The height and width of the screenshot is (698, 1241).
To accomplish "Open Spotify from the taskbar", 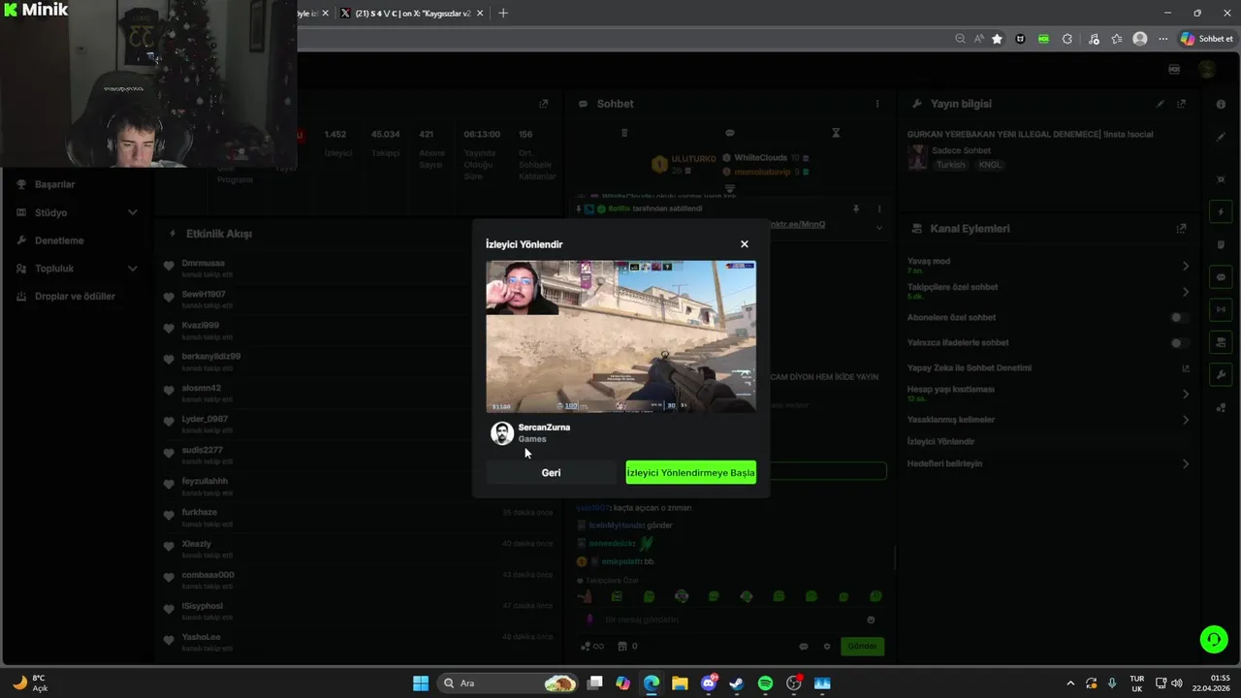I will (x=765, y=683).
